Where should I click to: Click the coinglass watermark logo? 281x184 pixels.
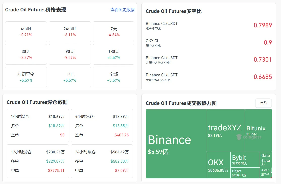click(x=249, y=137)
